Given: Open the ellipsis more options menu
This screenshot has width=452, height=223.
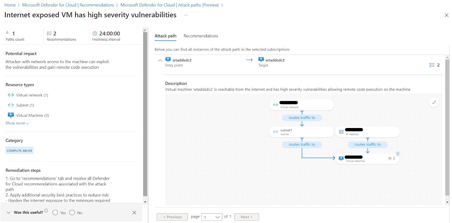Looking at the screenshot, I should [x=186, y=15].
